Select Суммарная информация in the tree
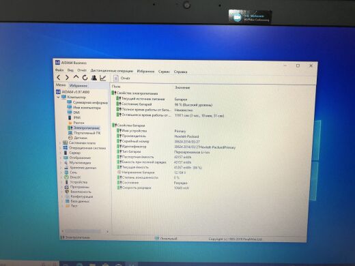 click(x=87, y=102)
